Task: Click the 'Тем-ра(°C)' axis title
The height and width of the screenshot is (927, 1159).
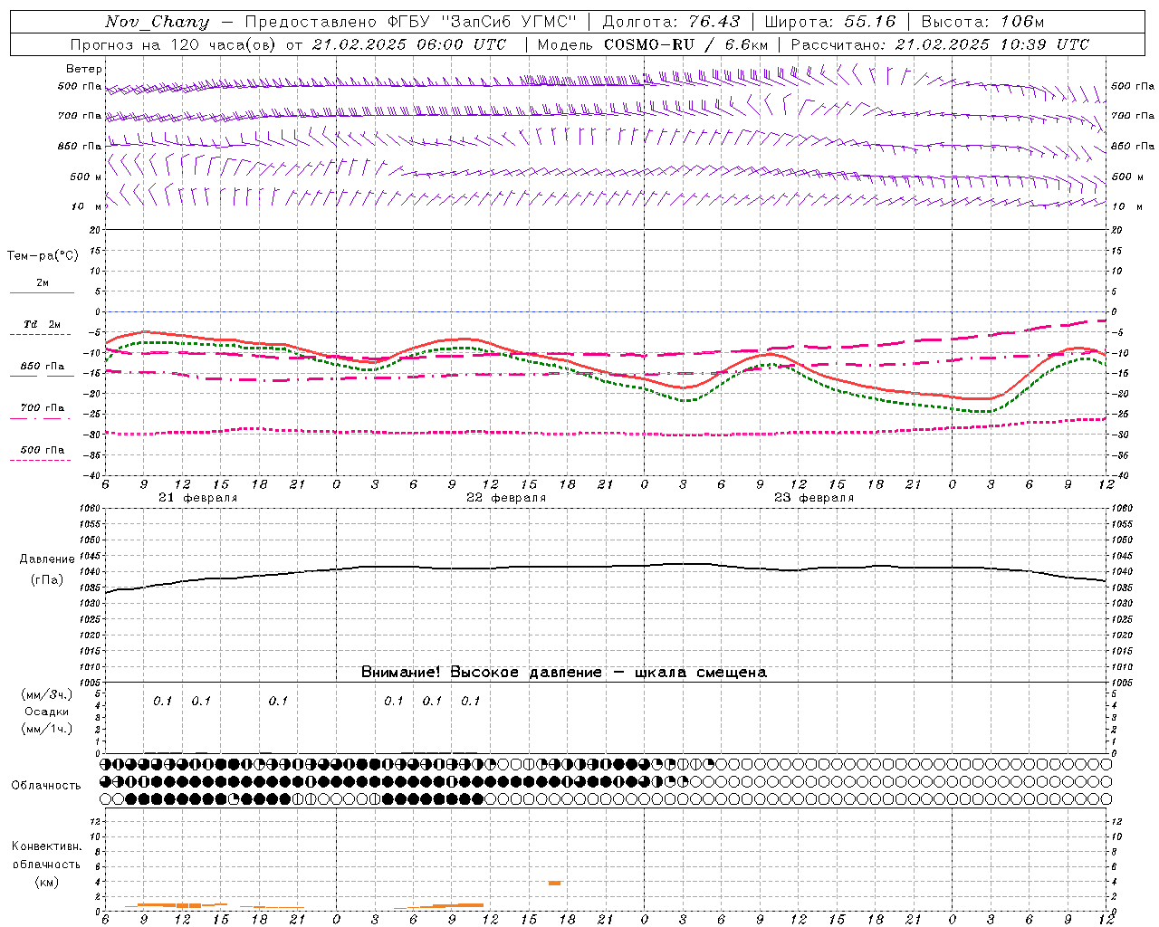Action: pyautogui.click(x=43, y=256)
